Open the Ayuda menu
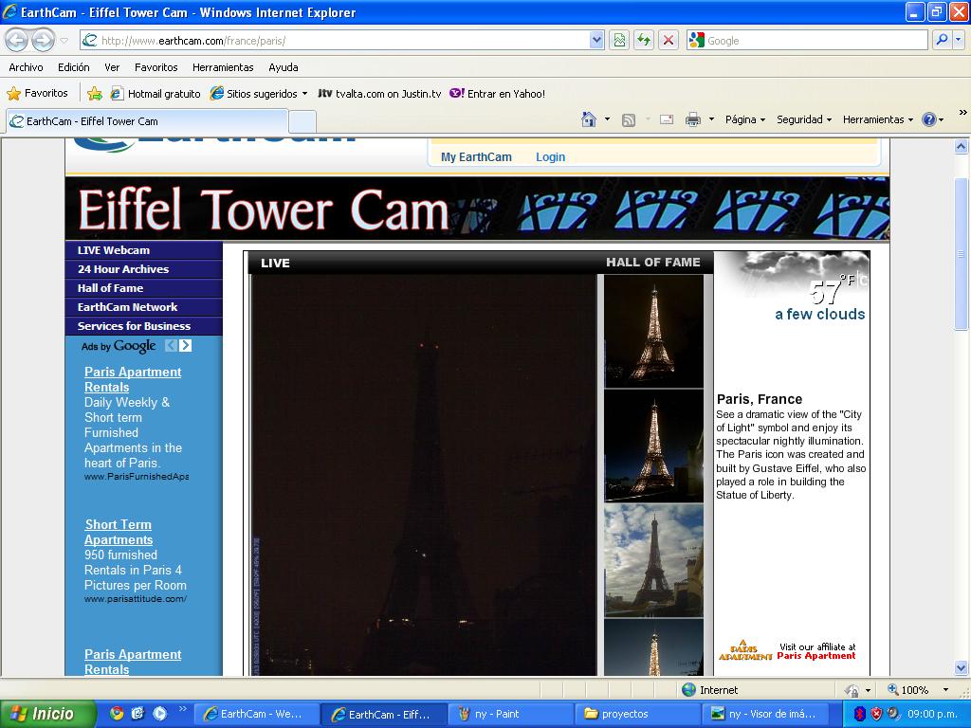Image resolution: width=971 pixels, height=728 pixels. point(283,67)
